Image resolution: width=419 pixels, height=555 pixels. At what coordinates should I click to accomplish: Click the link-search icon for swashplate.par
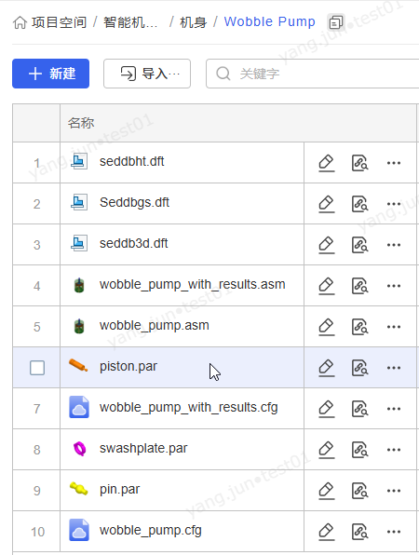[x=360, y=450]
